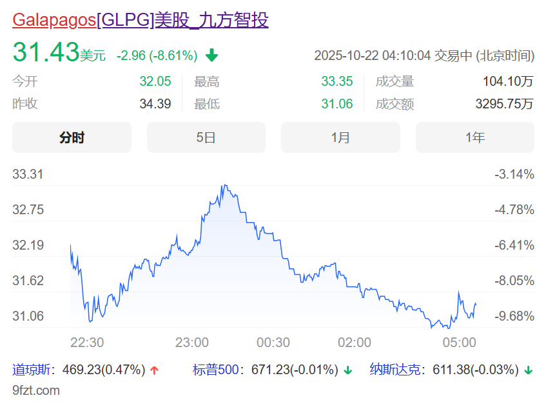Click the 31.62 price axis label
546x409 pixels.
click(x=28, y=281)
